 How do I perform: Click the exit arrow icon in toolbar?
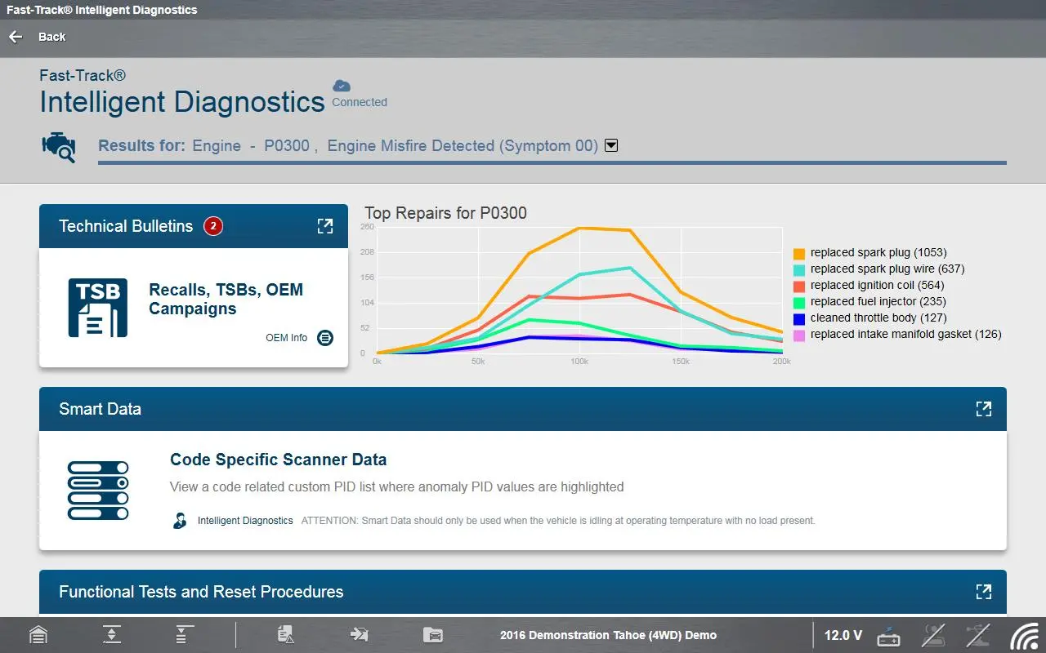point(359,635)
